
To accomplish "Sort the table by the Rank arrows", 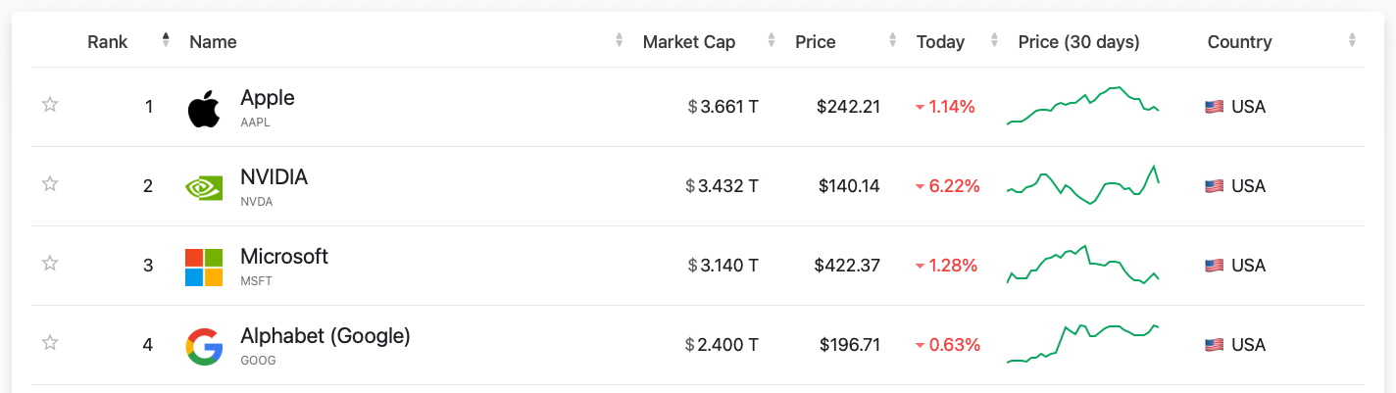I will [x=166, y=40].
